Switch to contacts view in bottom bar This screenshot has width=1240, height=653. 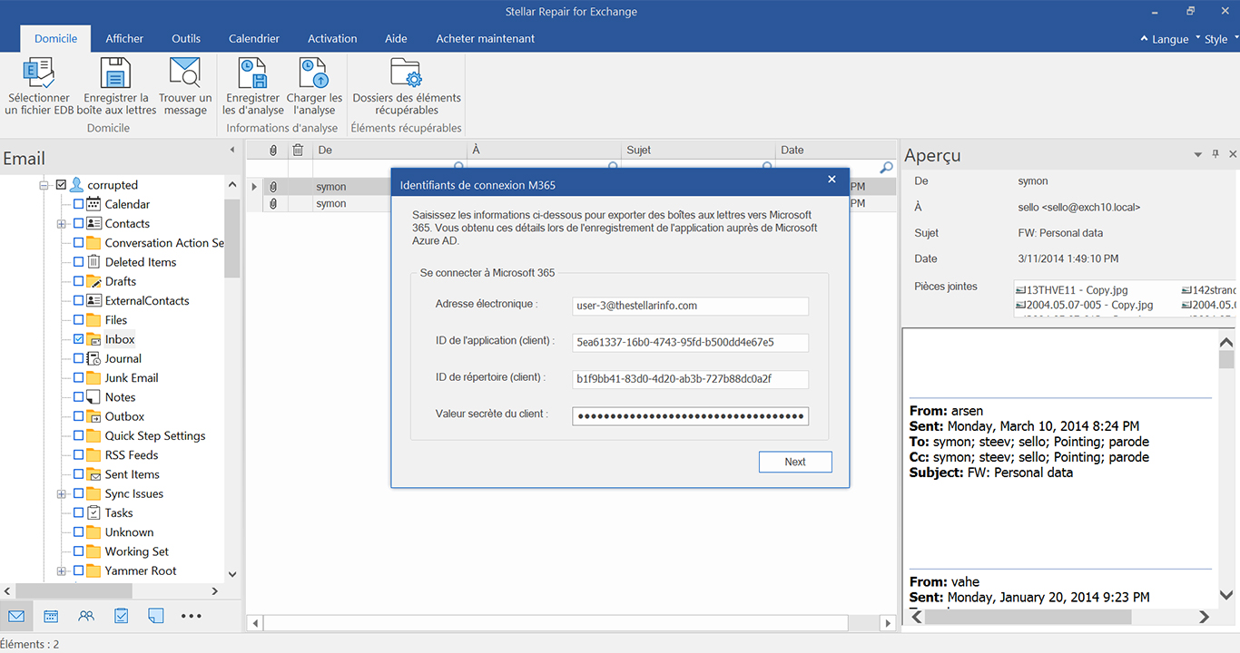[x=86, y=616]
